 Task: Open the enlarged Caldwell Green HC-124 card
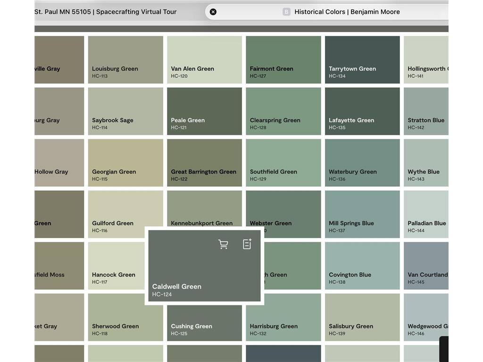pos(204,266)
